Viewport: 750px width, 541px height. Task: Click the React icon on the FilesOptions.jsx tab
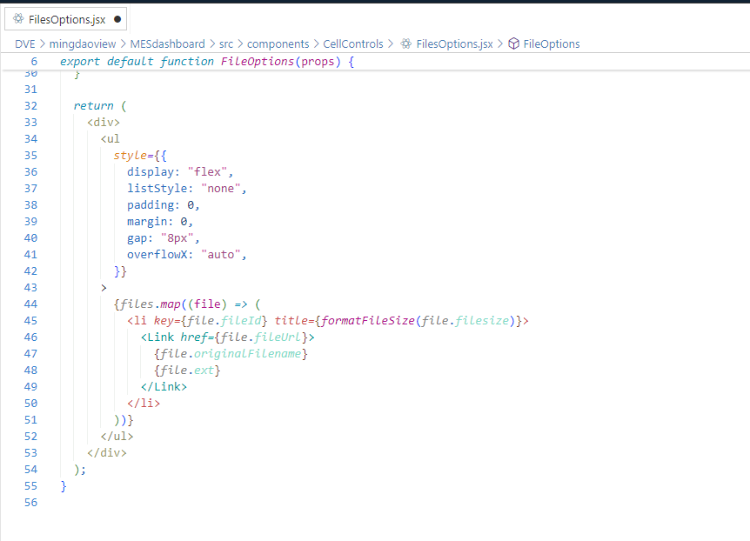(x=17, y=18)
